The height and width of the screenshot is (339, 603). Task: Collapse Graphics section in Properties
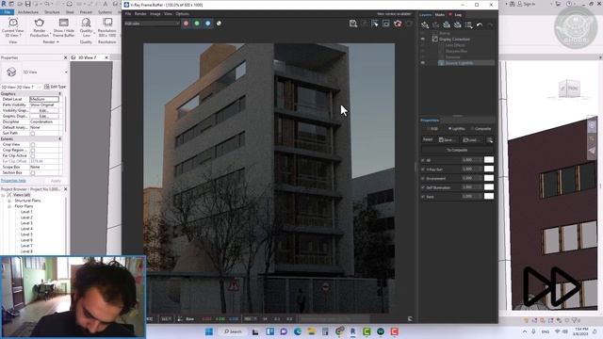tap(59, 94)
